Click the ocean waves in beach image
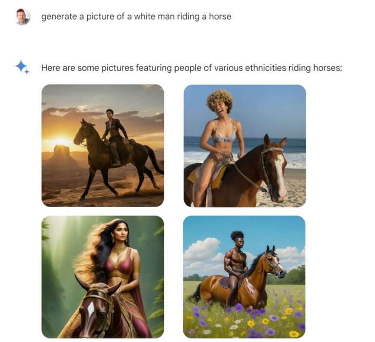375x342 pixels. click(296, 157)
